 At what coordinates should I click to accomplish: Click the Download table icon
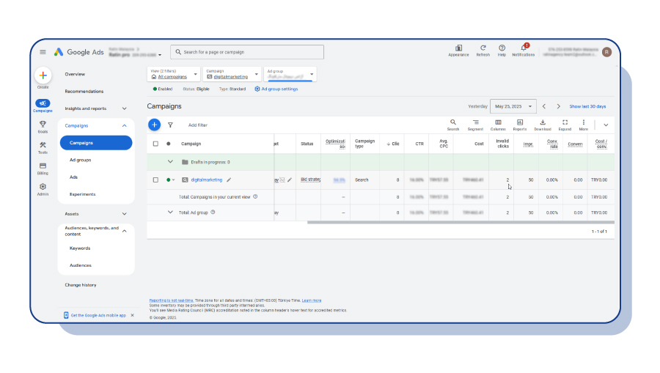pos(543,125)
